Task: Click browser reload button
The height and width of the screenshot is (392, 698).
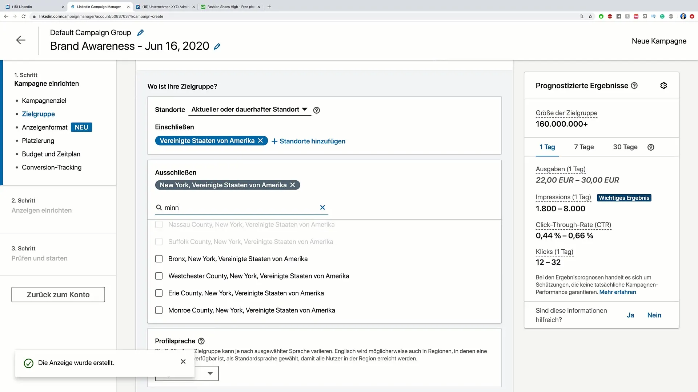Action: coord(24,16)
